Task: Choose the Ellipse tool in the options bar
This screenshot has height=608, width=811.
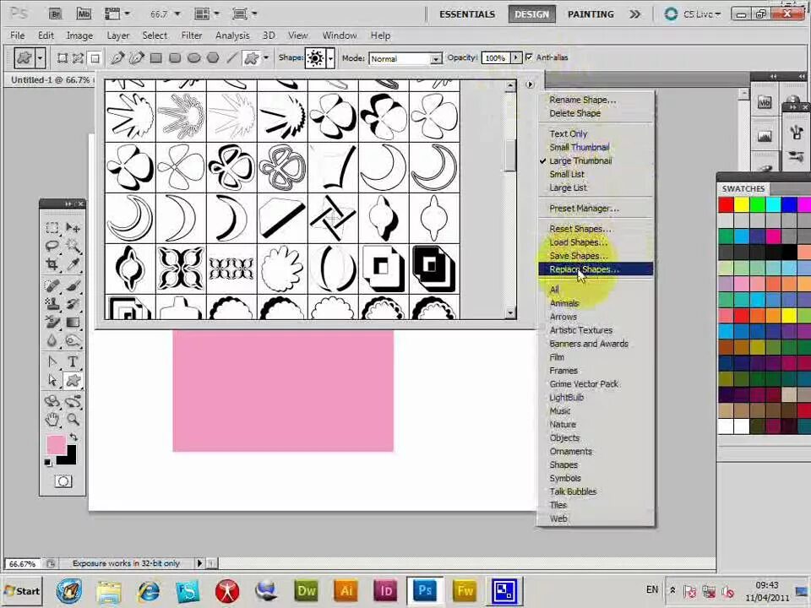Action: point(194,58)
